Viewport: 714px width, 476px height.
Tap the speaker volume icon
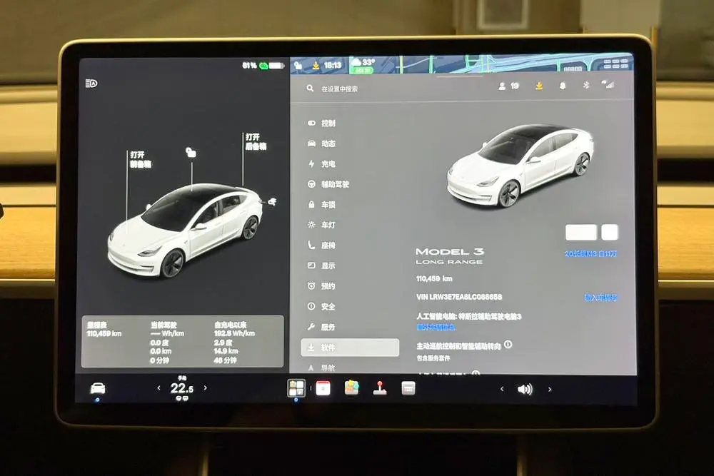525,389
